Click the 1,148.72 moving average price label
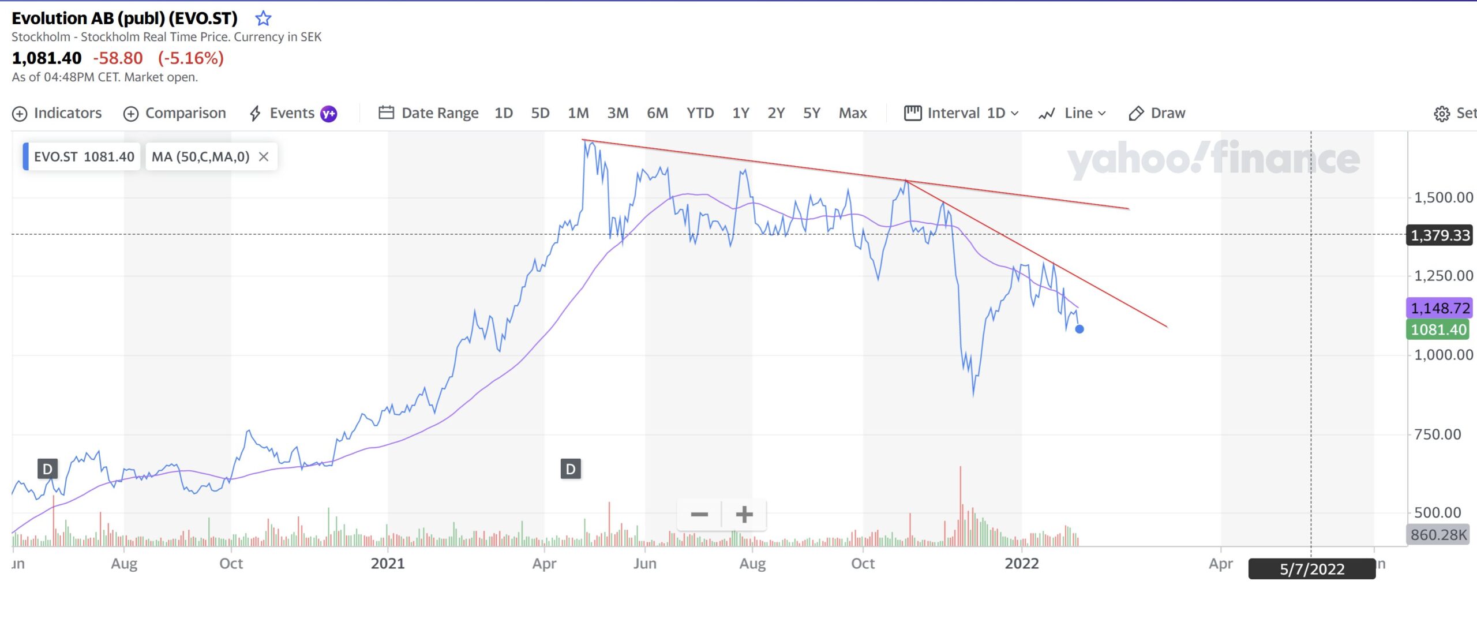Image resolution: width=1477 pixels, height=641 pixels. [x=1440, y=308]
